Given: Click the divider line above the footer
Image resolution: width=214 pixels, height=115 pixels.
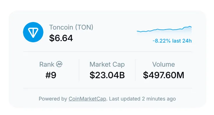Looking at the screenshot, I should (107, 88).
